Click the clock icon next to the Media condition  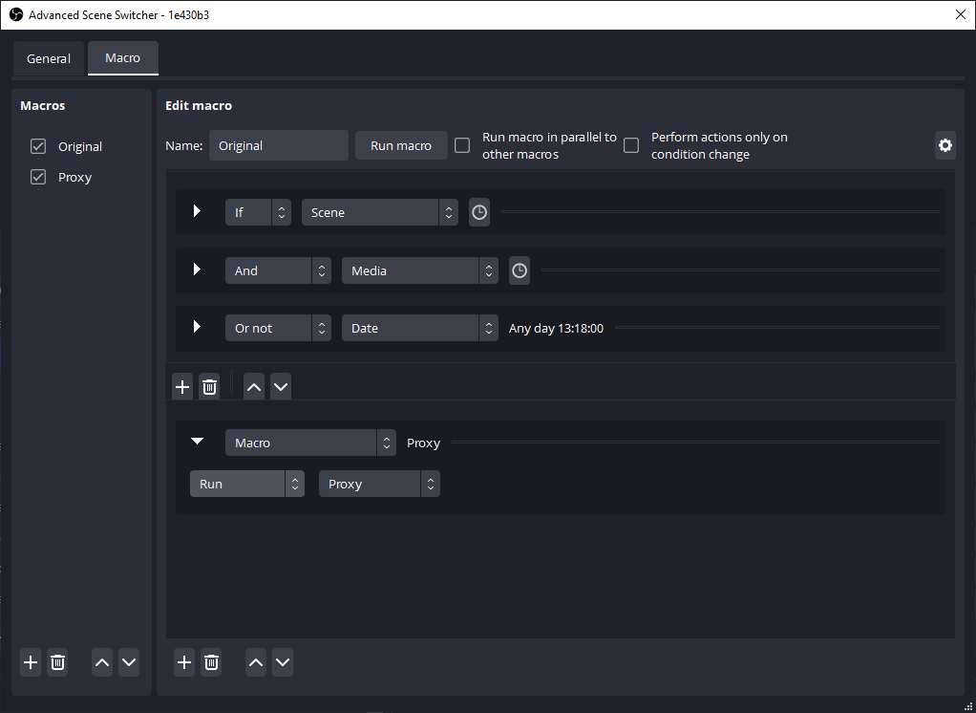pos(519,270)
